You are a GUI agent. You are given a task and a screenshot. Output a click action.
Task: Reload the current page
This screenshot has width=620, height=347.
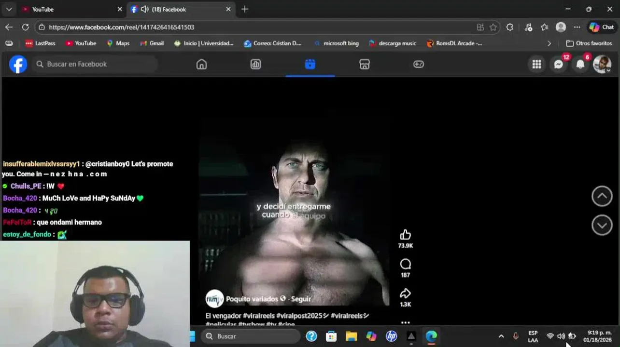coord(25,27)
